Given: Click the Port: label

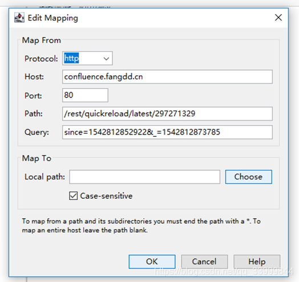Looking at the screenshot, I should [33, 95].
